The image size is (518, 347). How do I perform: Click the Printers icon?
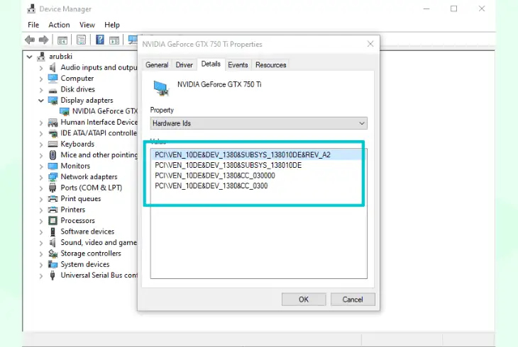click(53, 210)
